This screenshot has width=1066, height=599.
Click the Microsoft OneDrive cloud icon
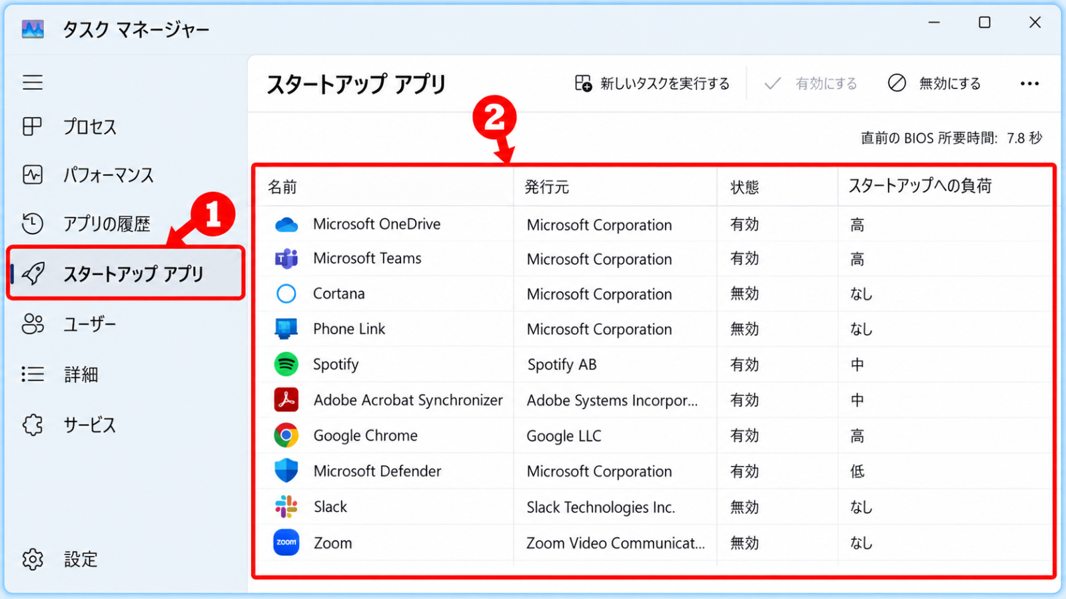(286, 224)
